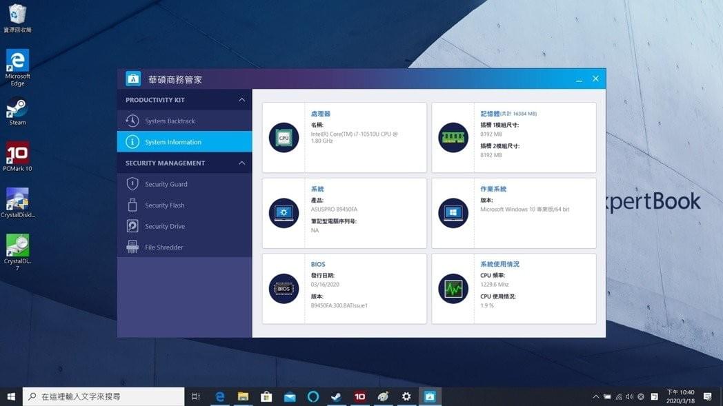723x406 pixels.
Task: Click the taskbar search box
Action: [x=103, y=396]
